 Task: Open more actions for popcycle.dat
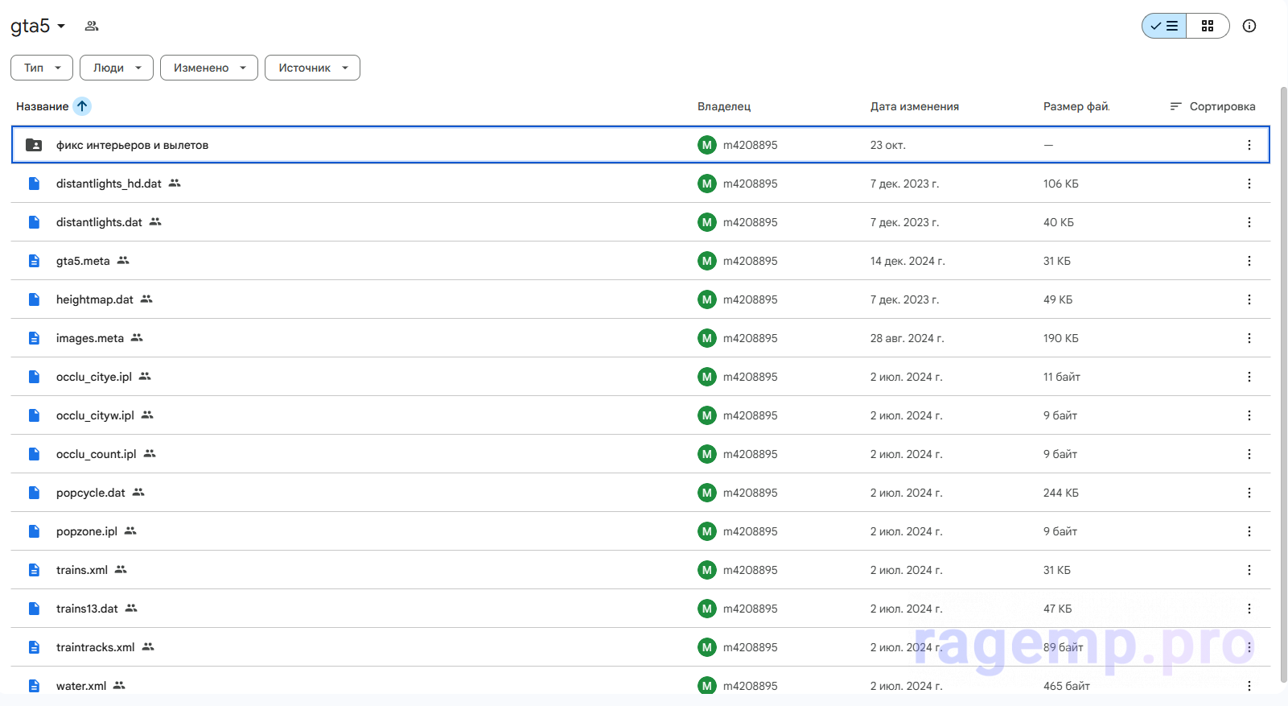click(x=1249, y=493)
